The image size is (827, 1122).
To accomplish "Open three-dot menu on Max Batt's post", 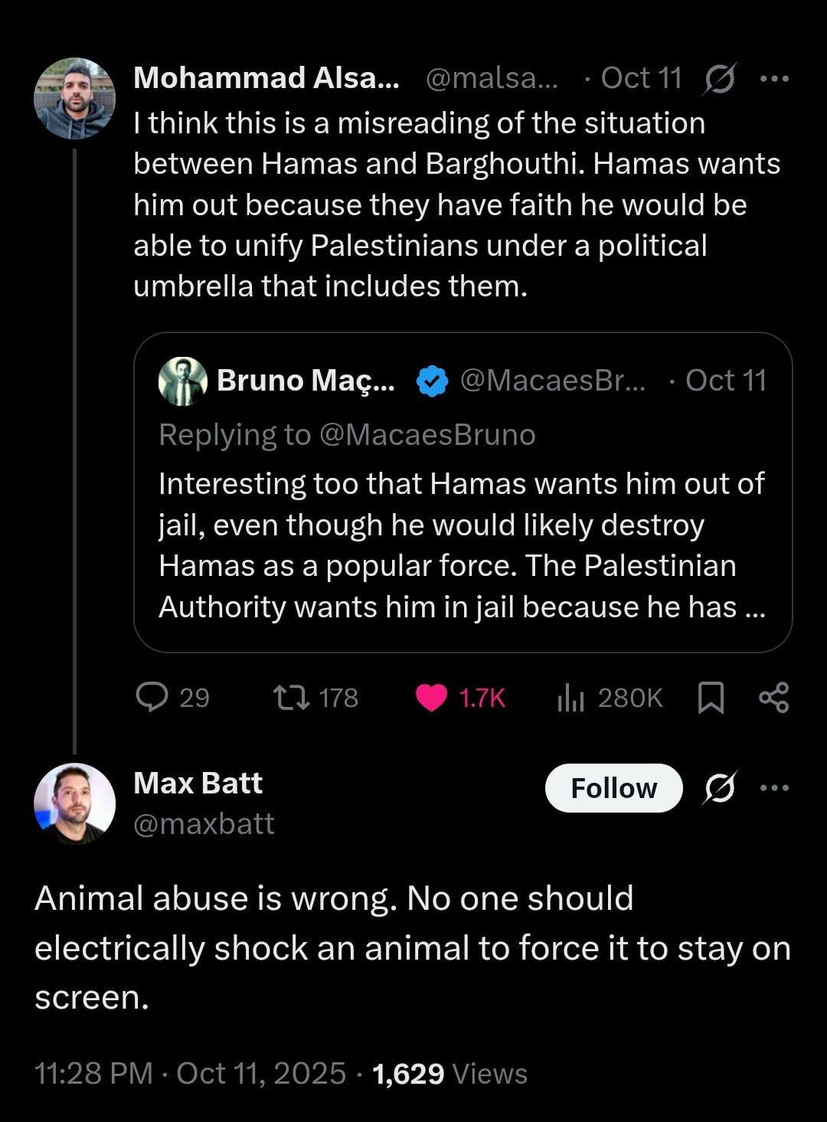I will tap(774, 788).
